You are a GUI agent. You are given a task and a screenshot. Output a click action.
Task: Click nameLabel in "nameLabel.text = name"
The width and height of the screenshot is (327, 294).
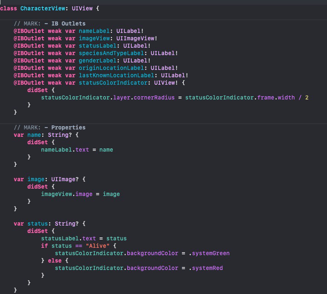coord(57,150)
